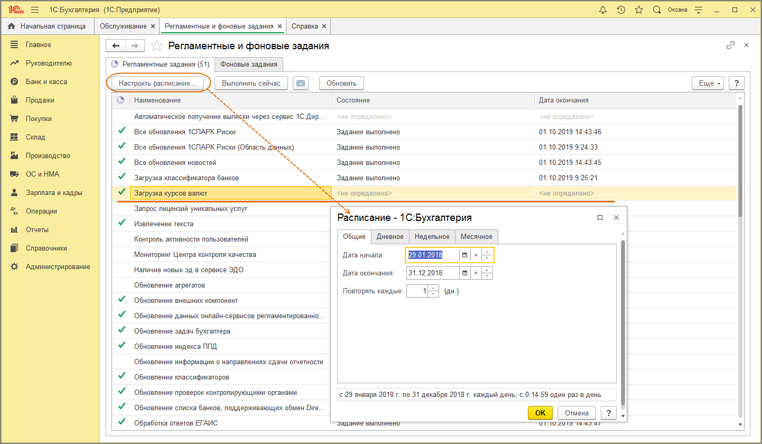This screenshot has width=762, height=444.
Task: Open calendar picker for Дата начала
Action: pyautogui.click(x=465, y=255)
